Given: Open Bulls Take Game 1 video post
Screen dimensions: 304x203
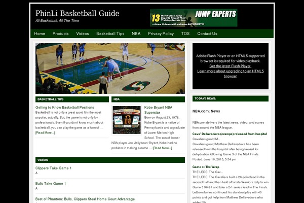Looking at the screenshot, I should [x=51, y=184].
